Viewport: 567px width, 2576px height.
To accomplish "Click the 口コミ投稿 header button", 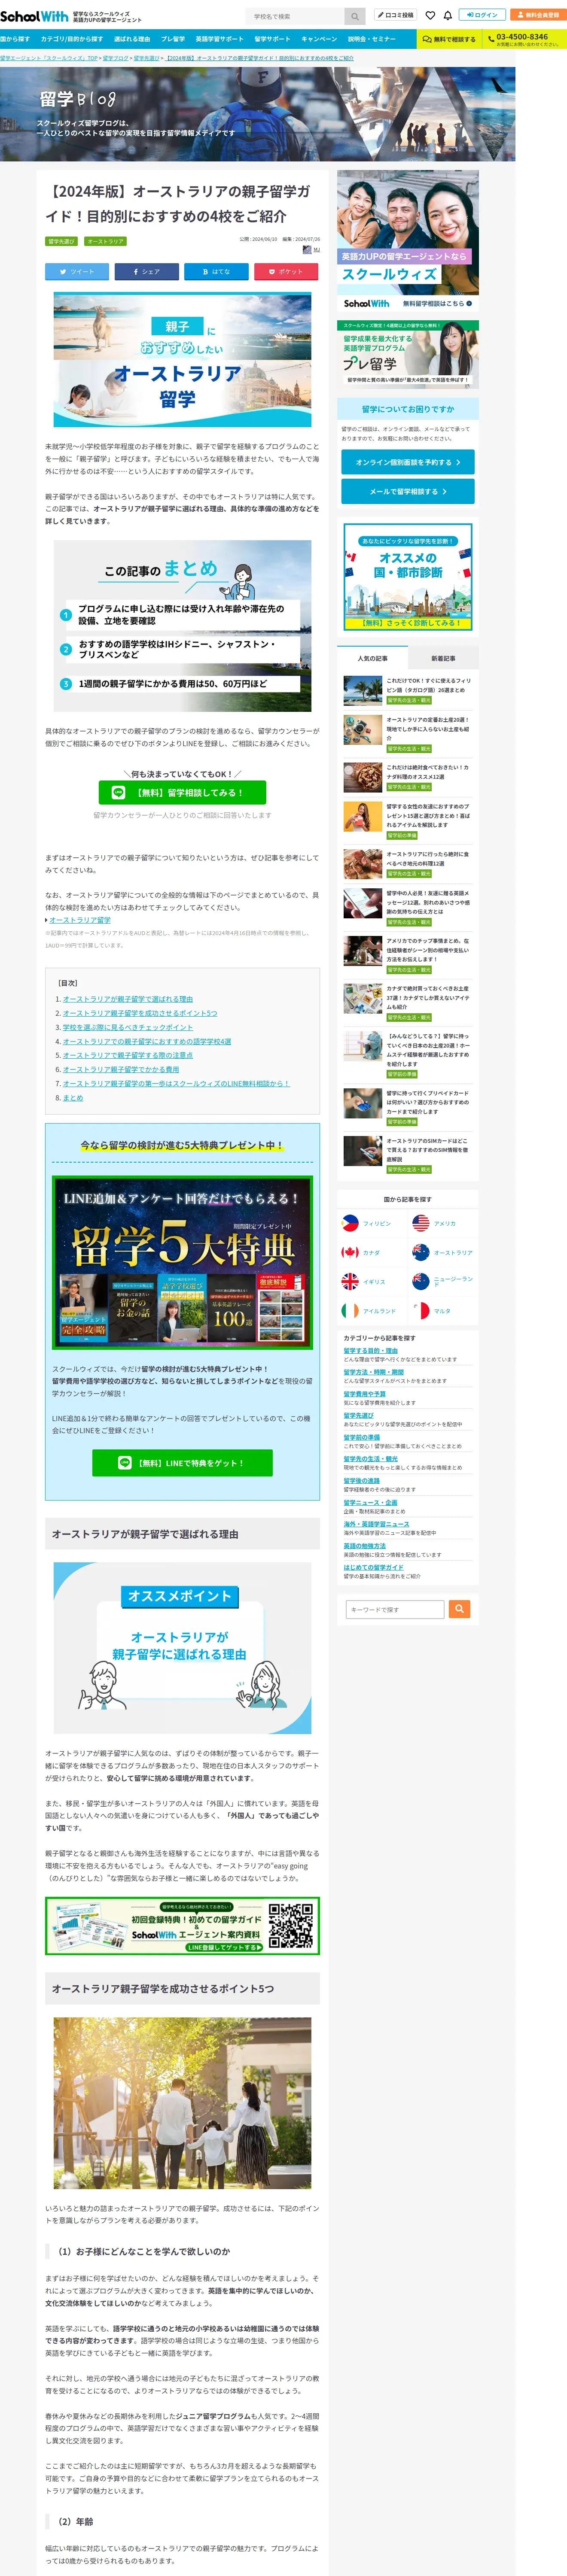I will (395, 15).
